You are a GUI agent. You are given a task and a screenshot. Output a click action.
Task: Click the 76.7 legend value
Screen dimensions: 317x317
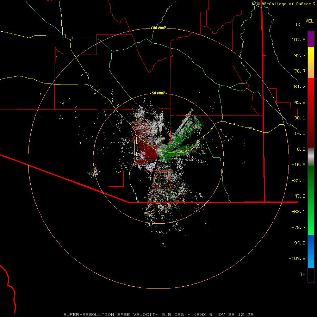pyautogui.click(x=300, y=71)
